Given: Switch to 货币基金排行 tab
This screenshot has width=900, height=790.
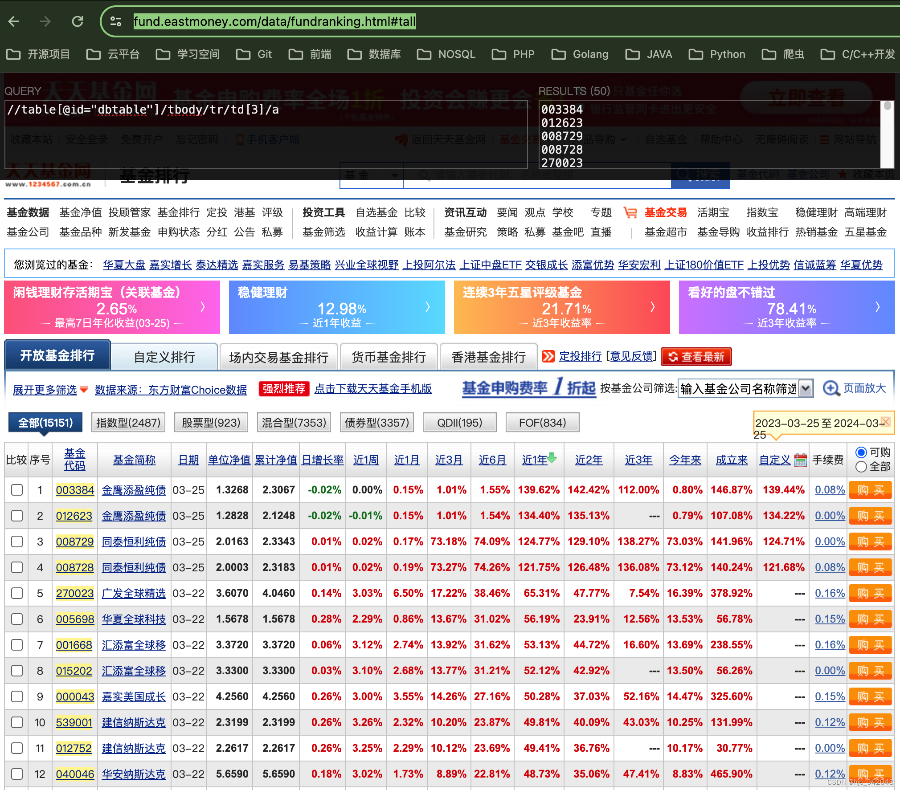Looking at the screenshot, I should click(389, 357).
